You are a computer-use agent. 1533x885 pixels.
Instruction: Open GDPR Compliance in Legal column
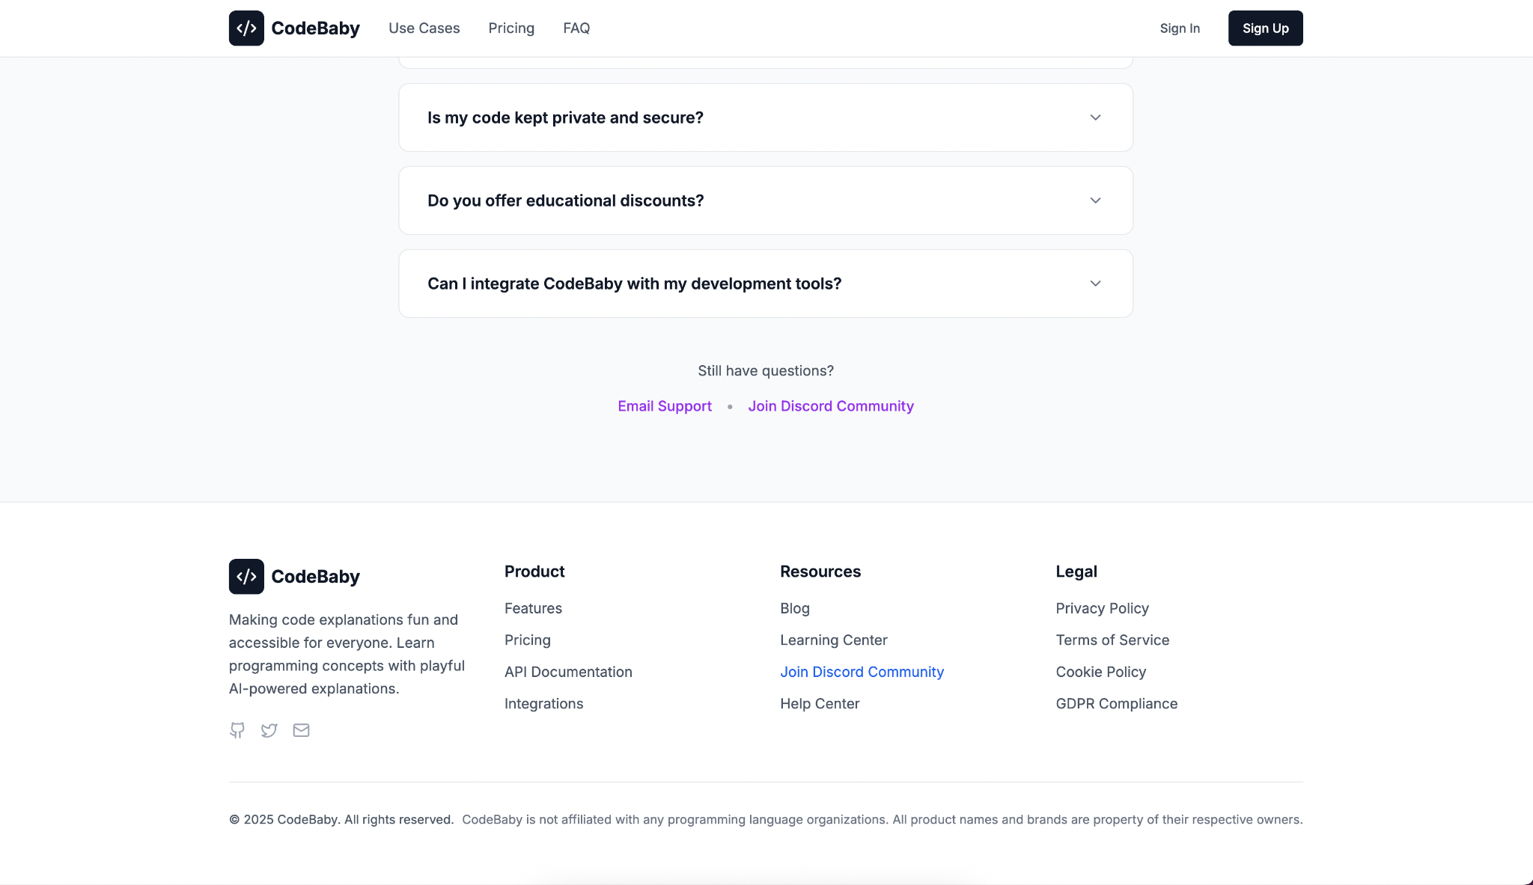[1116, 704]
